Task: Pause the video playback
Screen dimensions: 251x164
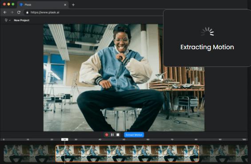Action: click(112, 135)
